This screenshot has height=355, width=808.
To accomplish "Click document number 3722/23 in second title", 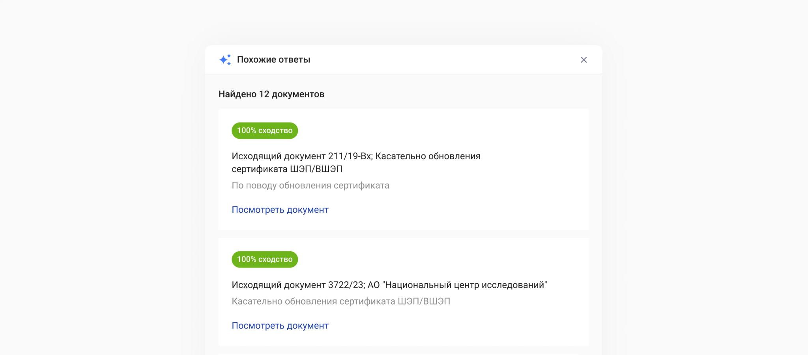I will click(346, 285).
